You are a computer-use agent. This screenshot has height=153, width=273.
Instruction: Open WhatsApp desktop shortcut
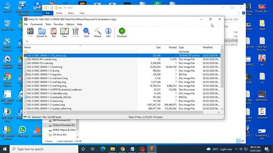pos(23,131)
